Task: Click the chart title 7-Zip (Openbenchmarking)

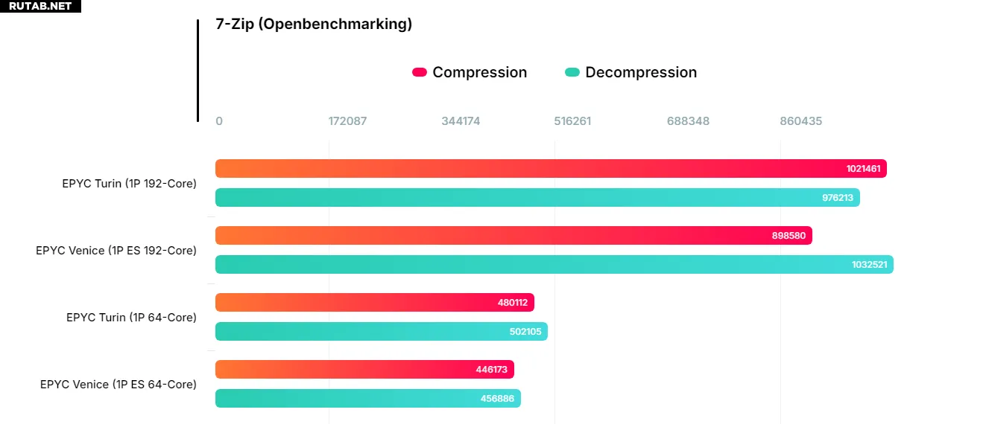Action: [314, 24]
